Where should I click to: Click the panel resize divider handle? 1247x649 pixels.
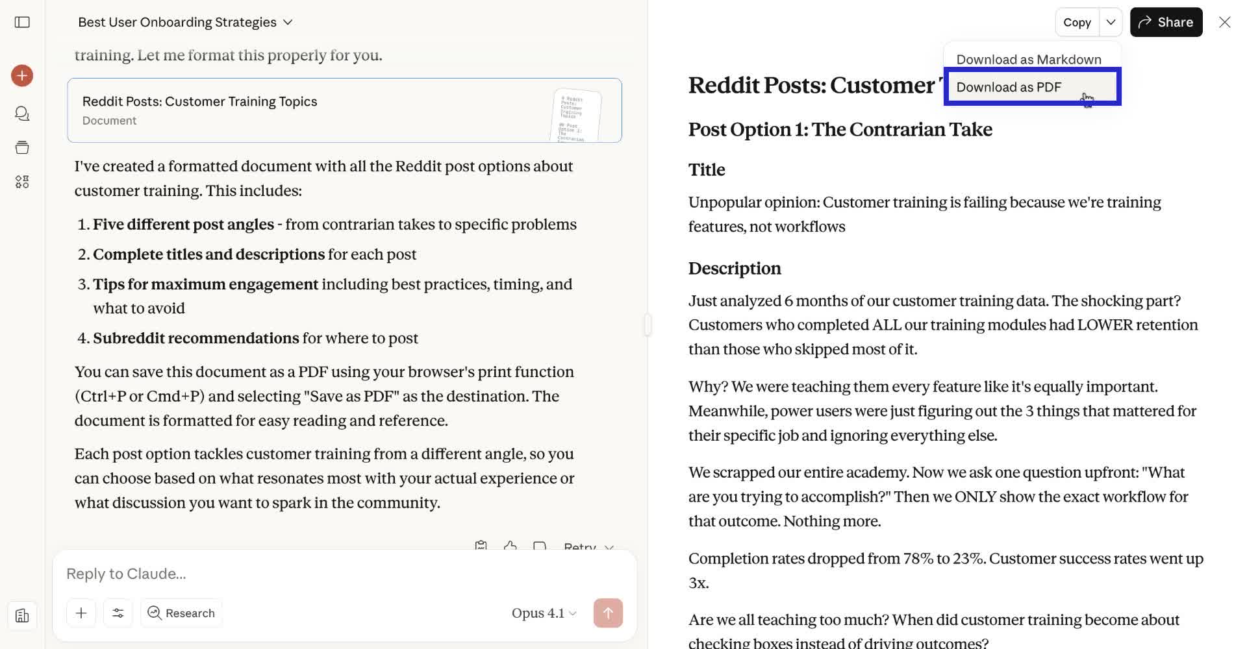[648, 324]
